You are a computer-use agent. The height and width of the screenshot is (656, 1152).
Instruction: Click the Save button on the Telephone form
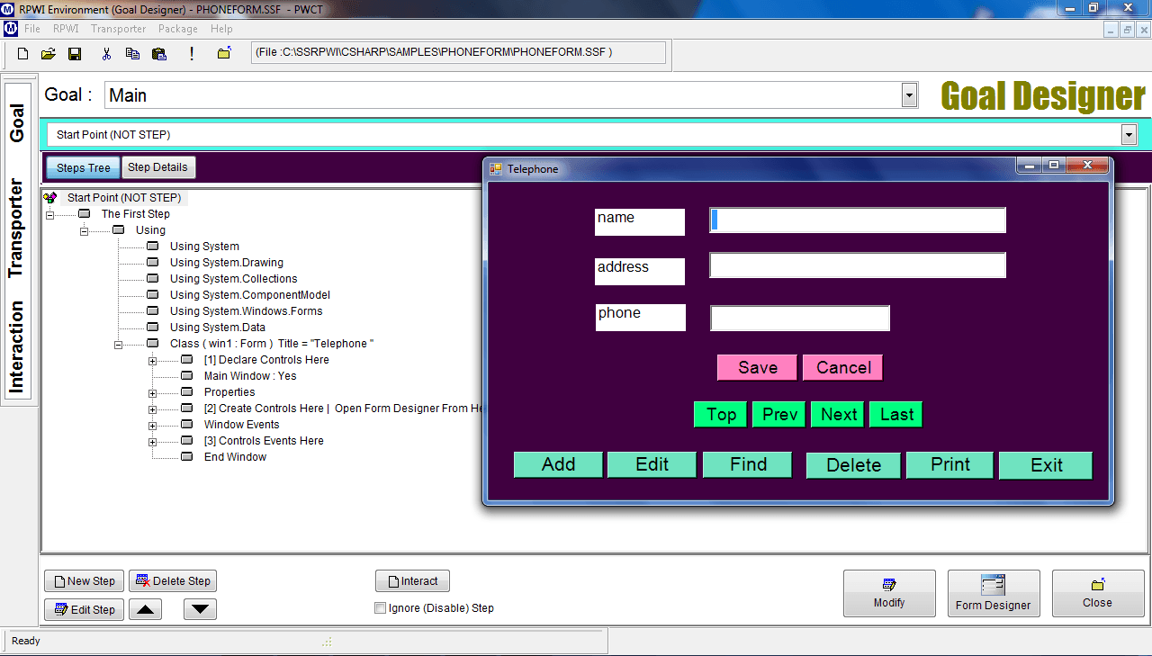coord(756,367)
